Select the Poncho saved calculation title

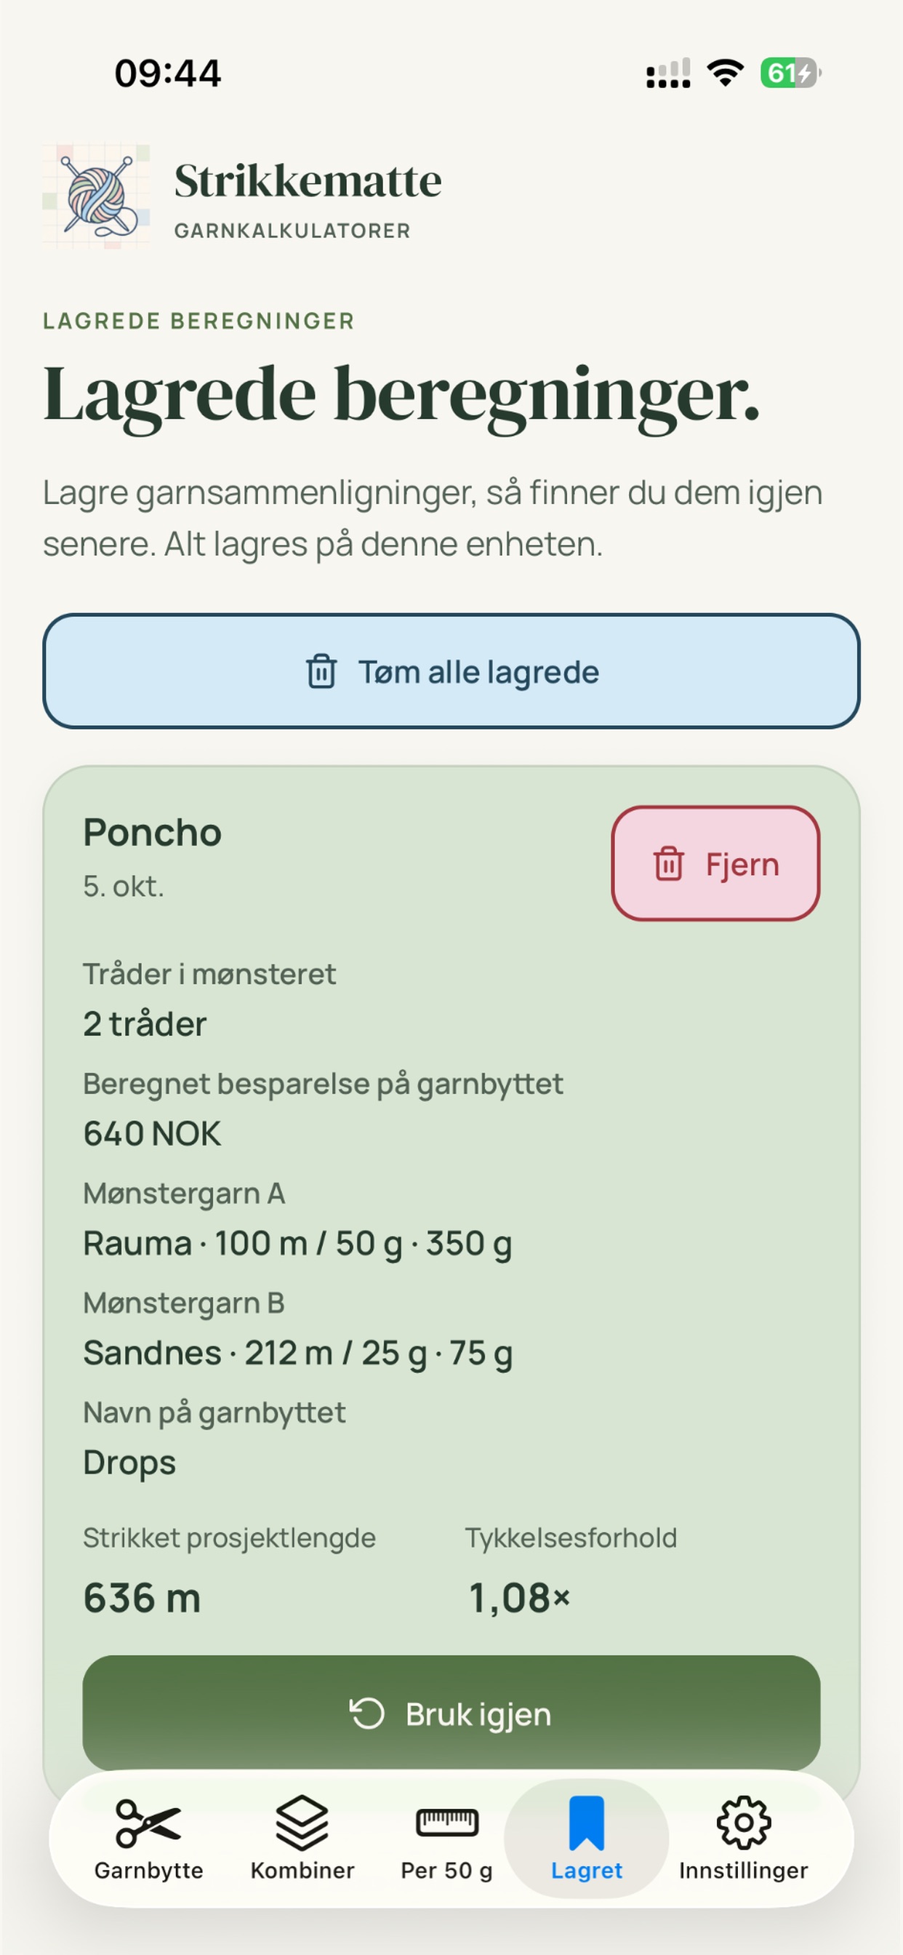[x=153, y=833]
